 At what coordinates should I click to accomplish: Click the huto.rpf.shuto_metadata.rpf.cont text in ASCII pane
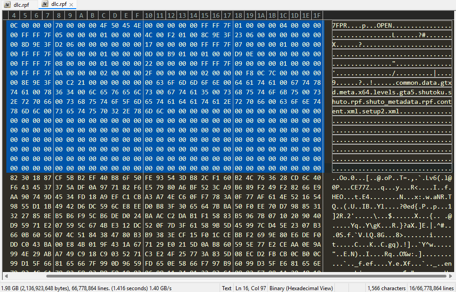(392, 102)
